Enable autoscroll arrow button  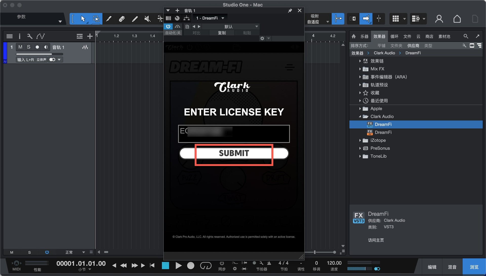(x=366, y=19)
